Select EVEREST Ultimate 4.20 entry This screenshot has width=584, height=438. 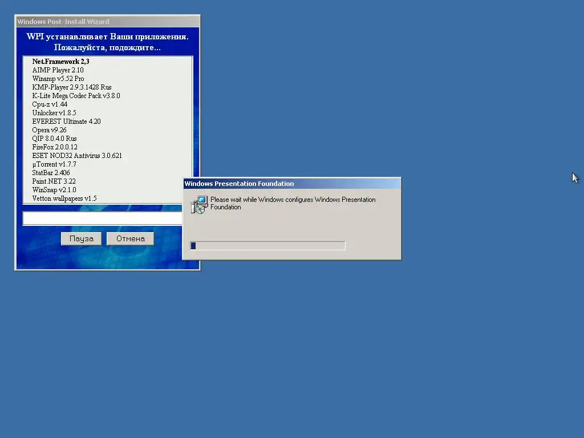(66, 121)
